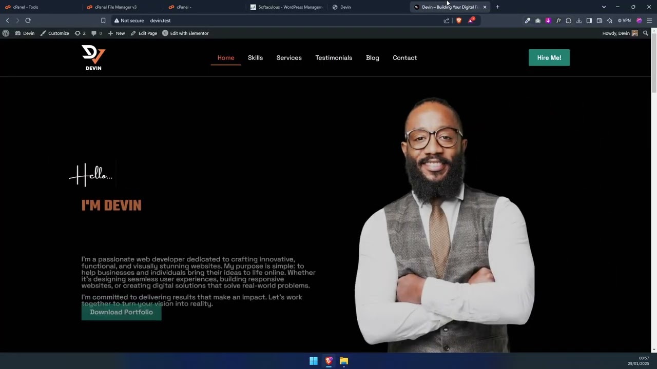Click the Brave icon in the taskbar

click(329, 361)
